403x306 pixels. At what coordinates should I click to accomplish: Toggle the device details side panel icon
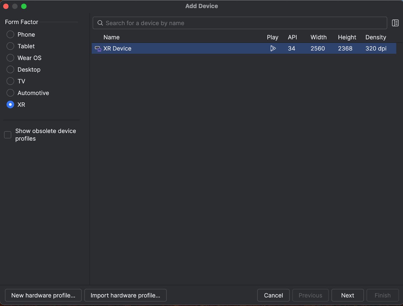click(395, 23)
